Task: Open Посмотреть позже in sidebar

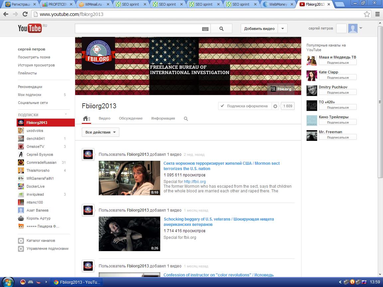Action: coord(34,57)
